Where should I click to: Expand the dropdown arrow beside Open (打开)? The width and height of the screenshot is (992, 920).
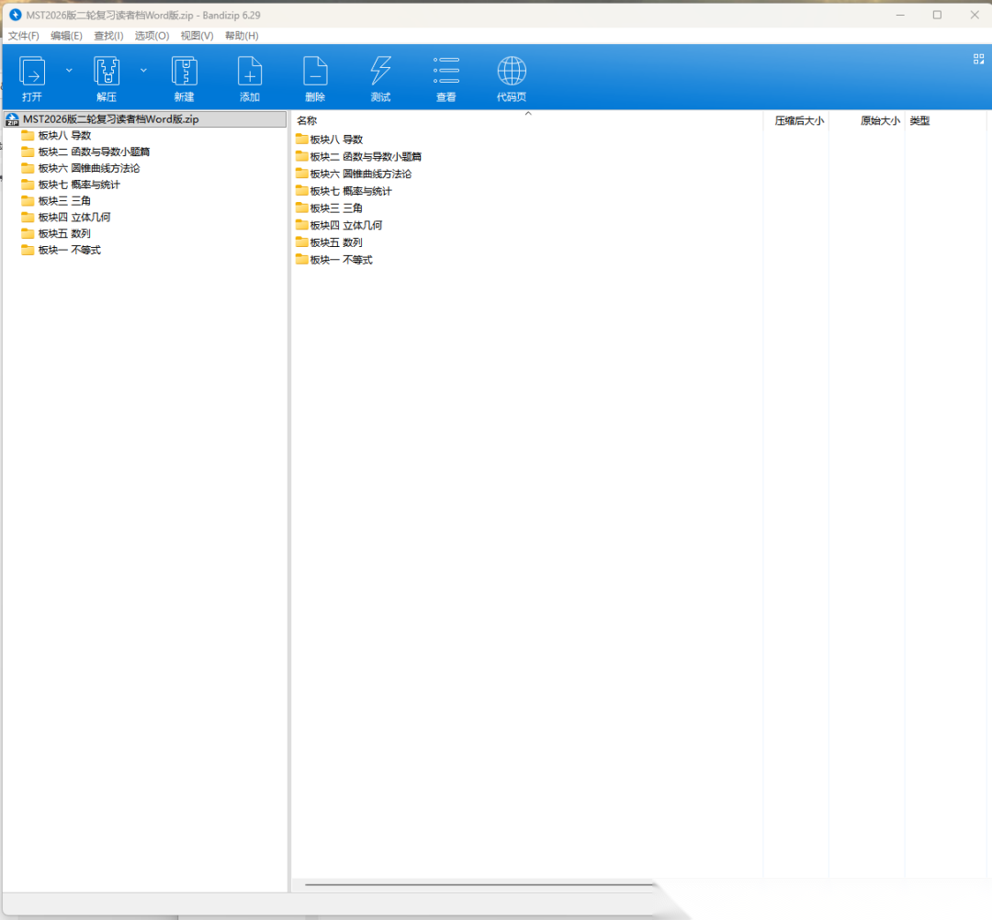pos(69,70)
